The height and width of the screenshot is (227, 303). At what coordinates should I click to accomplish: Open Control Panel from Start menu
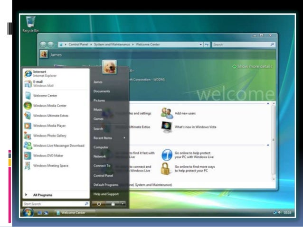[x=103, y=175]
